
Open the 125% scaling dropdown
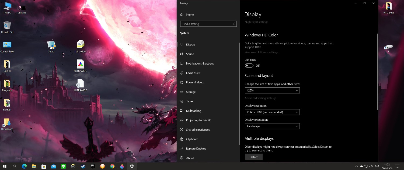[x=272, y=90]
